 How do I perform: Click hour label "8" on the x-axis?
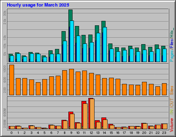click(65, 133)
